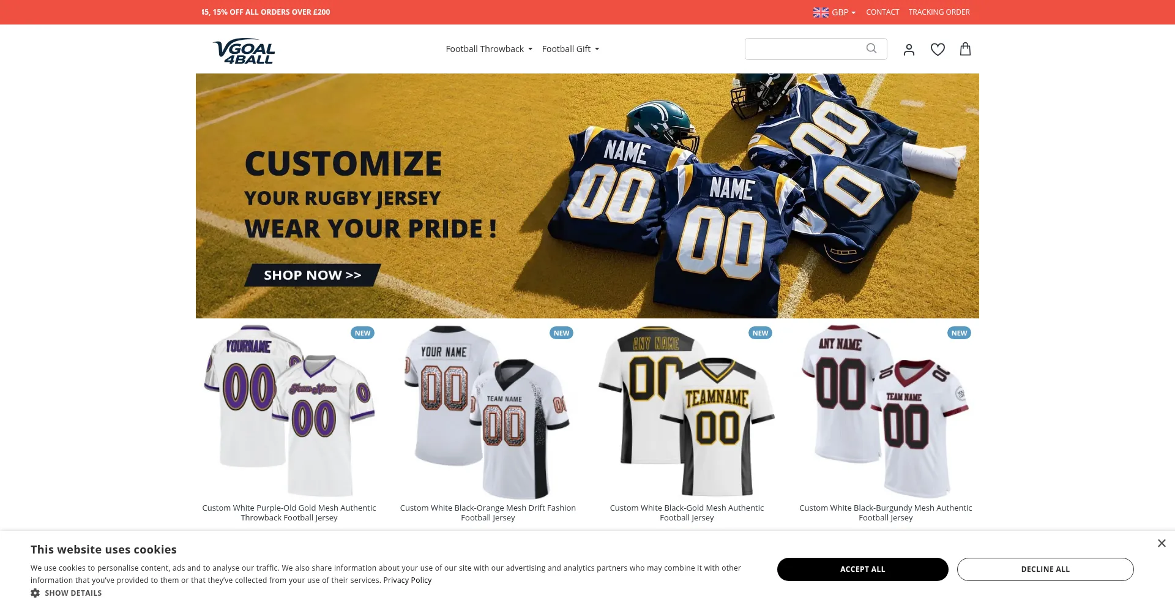This screenshot has height=608, width=1175.
Task: Open the shopping bag cart icon
Action: click(965, 49)
